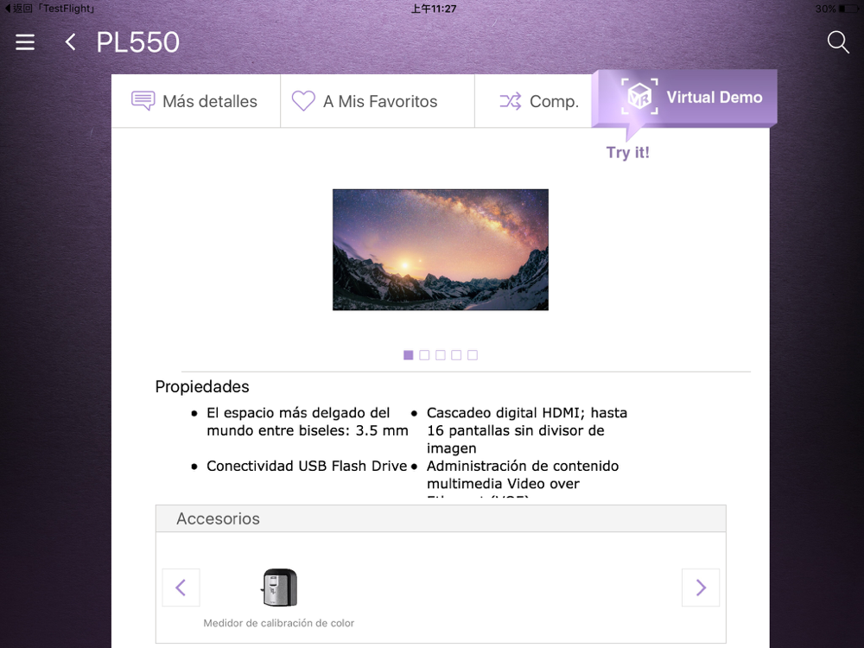Tap the shuffle compare icon
Viewport: 864px width, 648px height.
pos(511,101)
